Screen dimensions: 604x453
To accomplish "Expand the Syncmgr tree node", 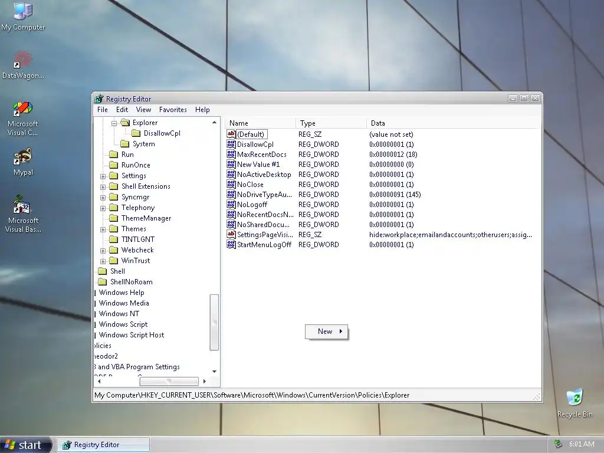I will tap(103, 198).
